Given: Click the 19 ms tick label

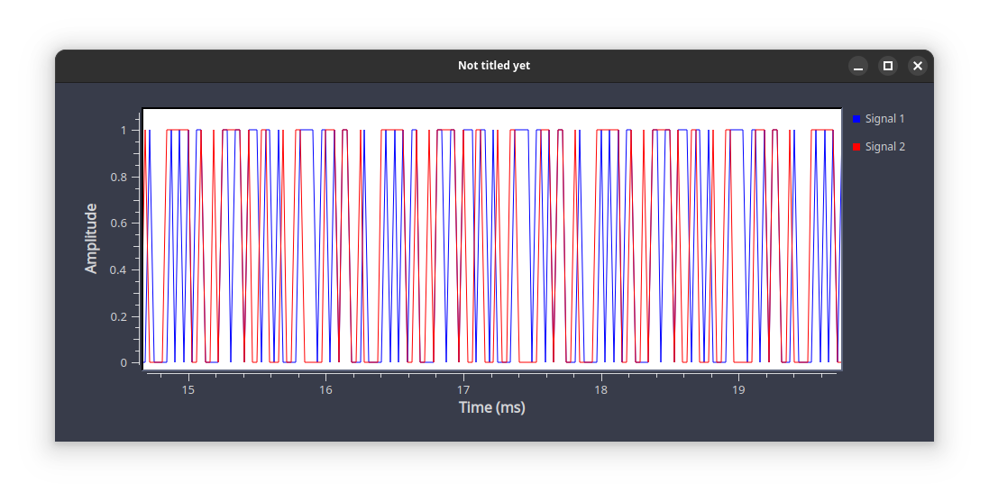Looking at the screenshot, I should point(738,389).
